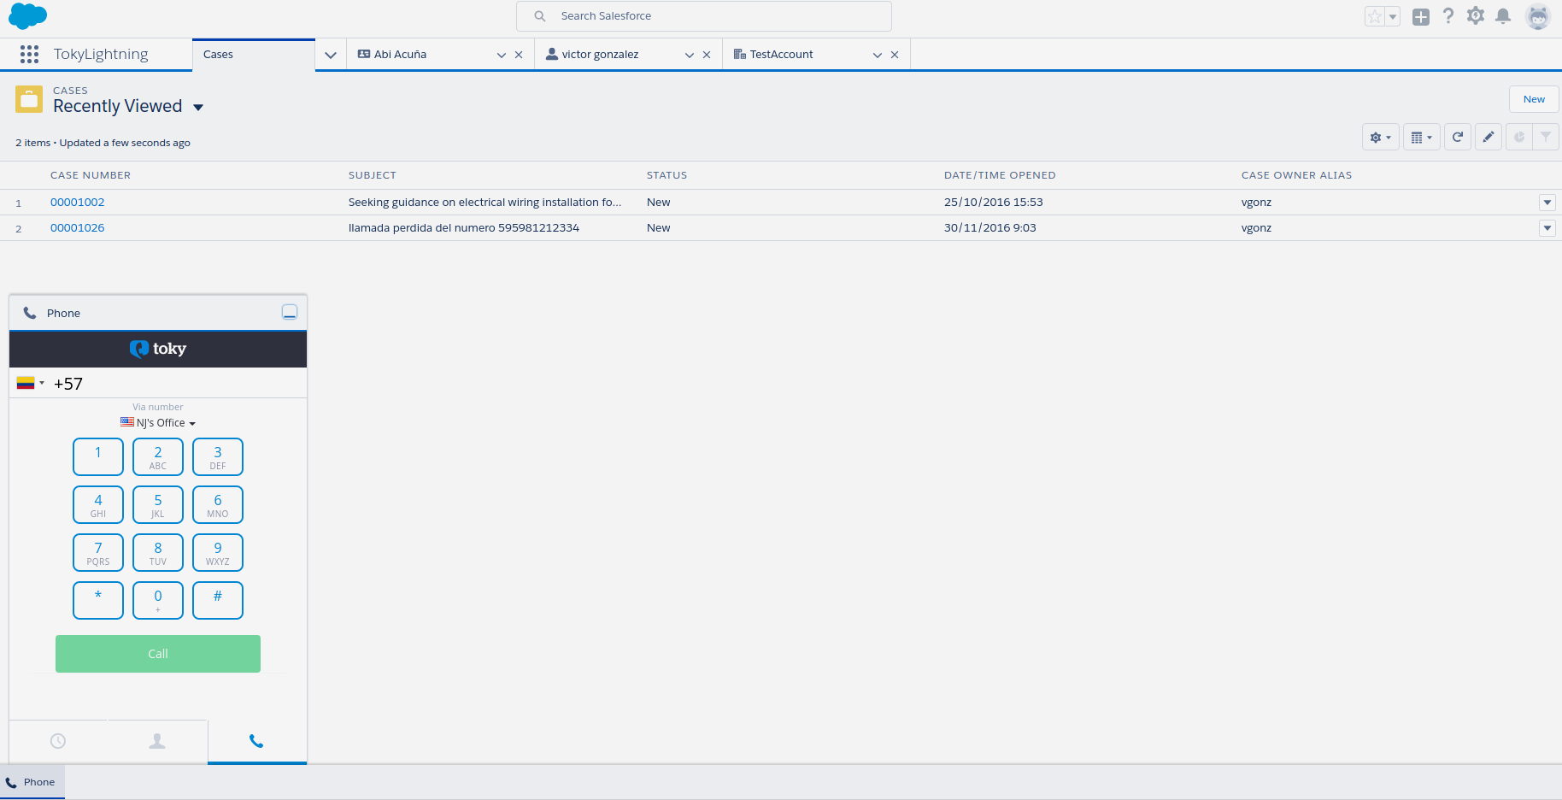This screenshot has height=800, width=1562.
Task: Open the country flag selector dropdown
Action: pyautogui.click(x=30, y=384)
